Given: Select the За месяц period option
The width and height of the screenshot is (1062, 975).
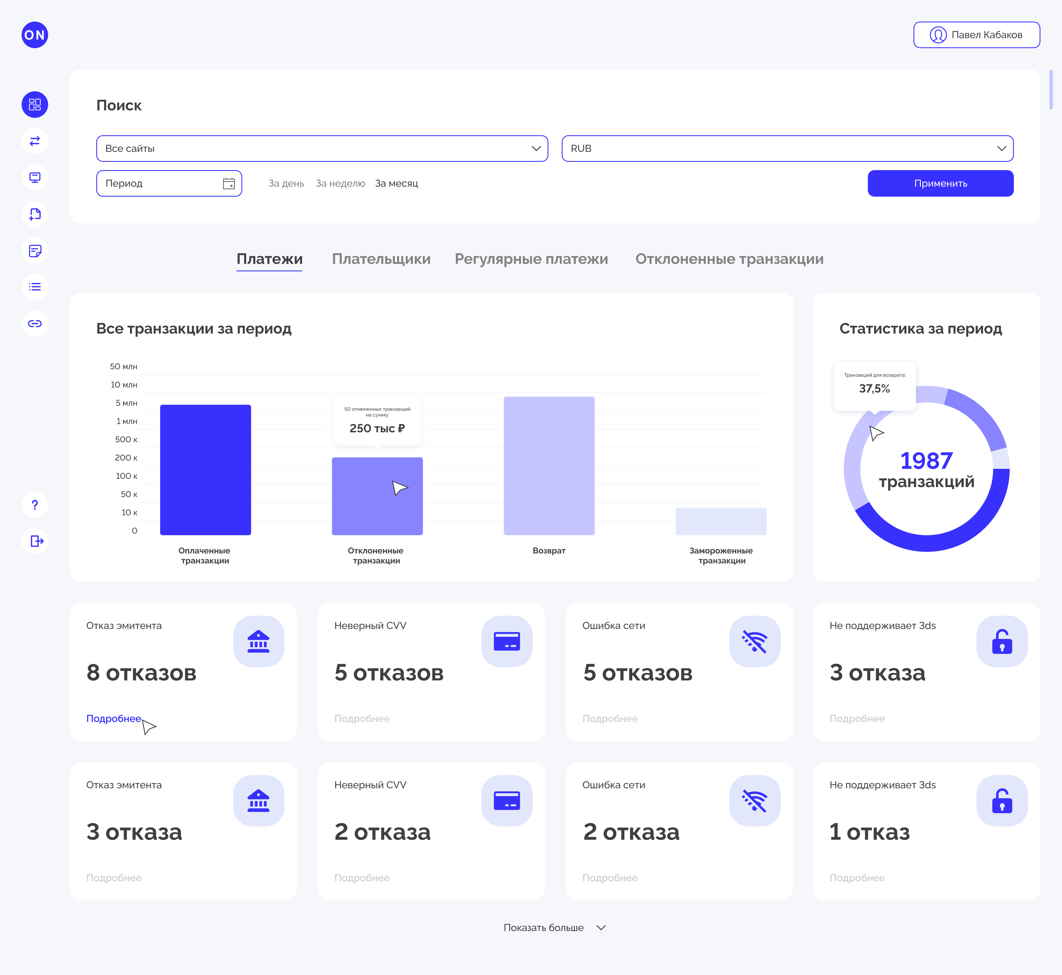Looking at the screenshot, I should [396, 184].
